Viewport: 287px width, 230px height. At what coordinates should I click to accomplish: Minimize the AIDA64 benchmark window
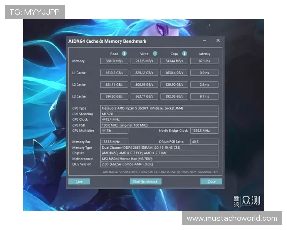pyautogui.click(x=205, y=41)
